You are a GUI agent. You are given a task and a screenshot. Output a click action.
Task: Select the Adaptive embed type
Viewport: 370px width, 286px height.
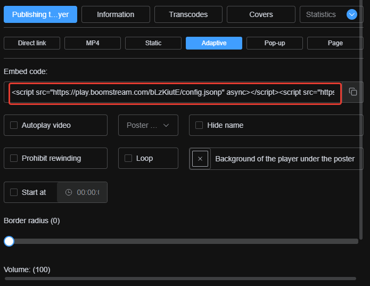tap(214, 43)
